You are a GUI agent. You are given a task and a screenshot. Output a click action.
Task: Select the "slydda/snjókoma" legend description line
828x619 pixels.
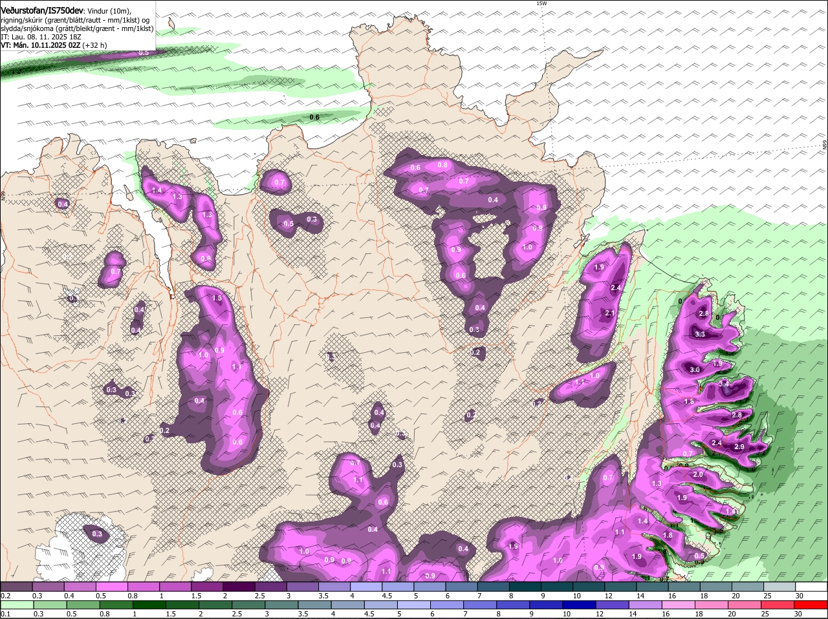(x=77, y=28)
